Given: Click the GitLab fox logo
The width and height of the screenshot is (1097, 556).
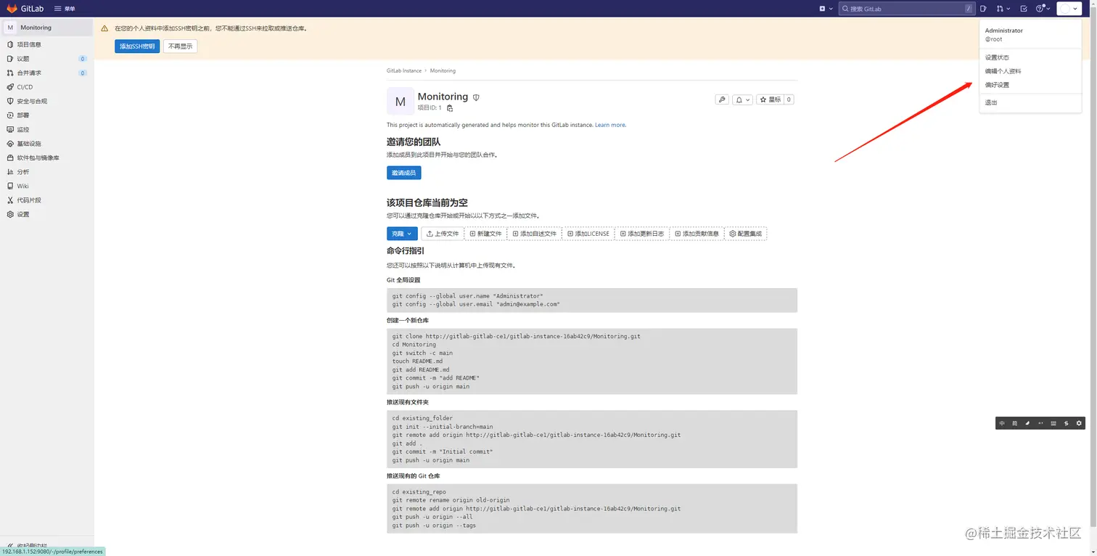Looking at the screenshot, I should point(12,9).
